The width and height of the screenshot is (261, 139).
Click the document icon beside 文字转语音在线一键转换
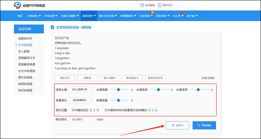tap(53, 27)
